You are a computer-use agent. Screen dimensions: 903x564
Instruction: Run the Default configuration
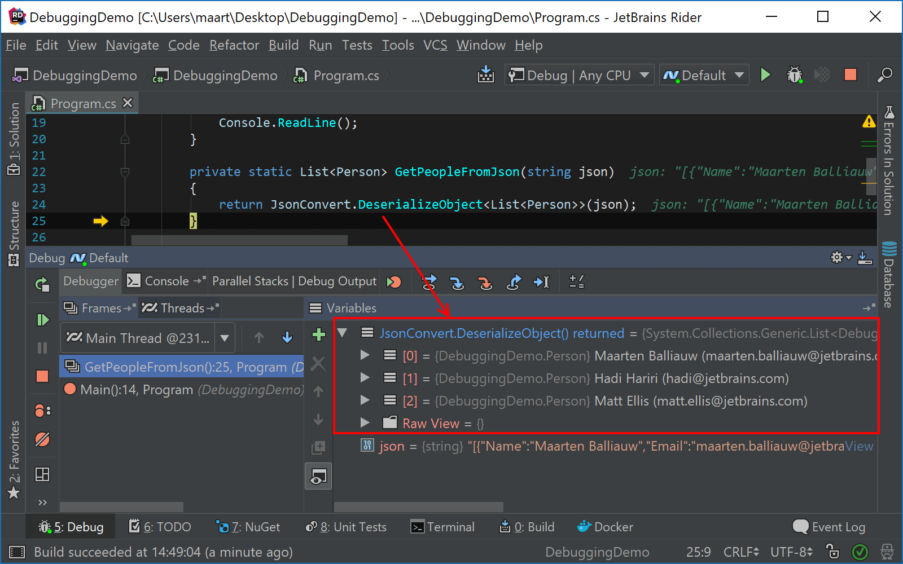pyautogui.click(x=765, y=74)
